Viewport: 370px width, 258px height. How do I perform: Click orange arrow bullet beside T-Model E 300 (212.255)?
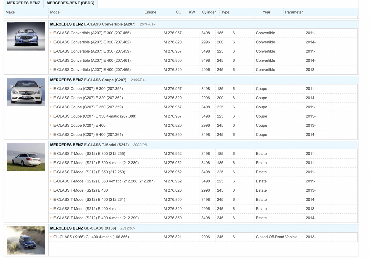click(x=51, y=153)
